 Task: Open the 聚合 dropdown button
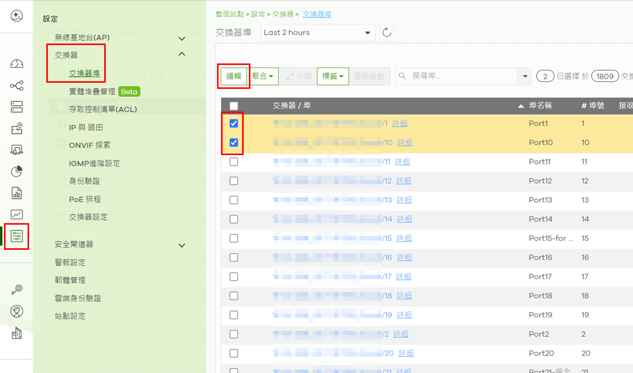tap(262, 76)
